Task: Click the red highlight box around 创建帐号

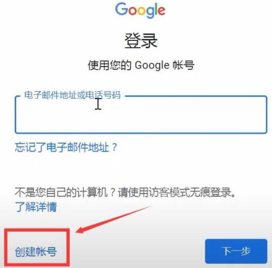Action: click(x=37, y=248)
